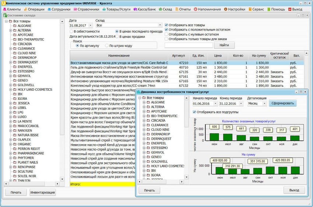Click the Операции menu icon
The width and height of the screenshot is (313, 207).
26,9
